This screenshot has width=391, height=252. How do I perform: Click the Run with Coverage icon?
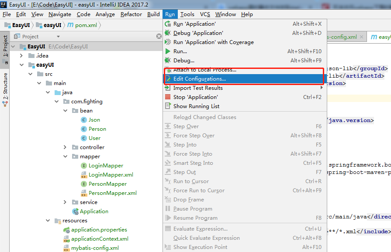168,42
